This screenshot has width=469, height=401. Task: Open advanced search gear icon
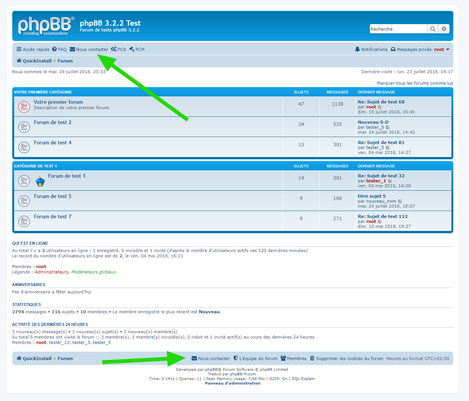pos(444,29)
